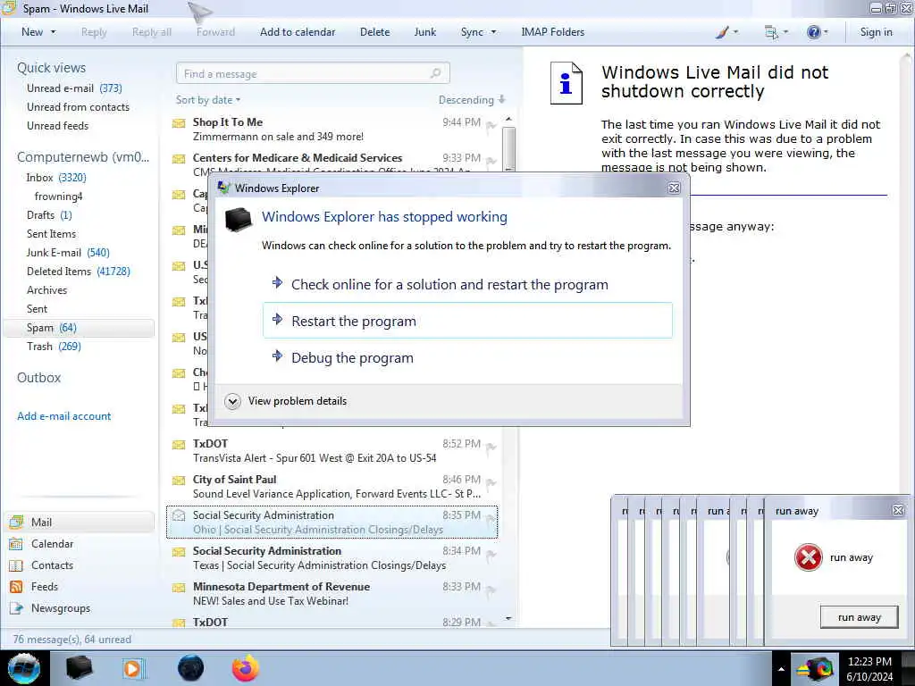
Task: Choose Restart the program option
Action: pyautogui.click(x=467, y=321)
